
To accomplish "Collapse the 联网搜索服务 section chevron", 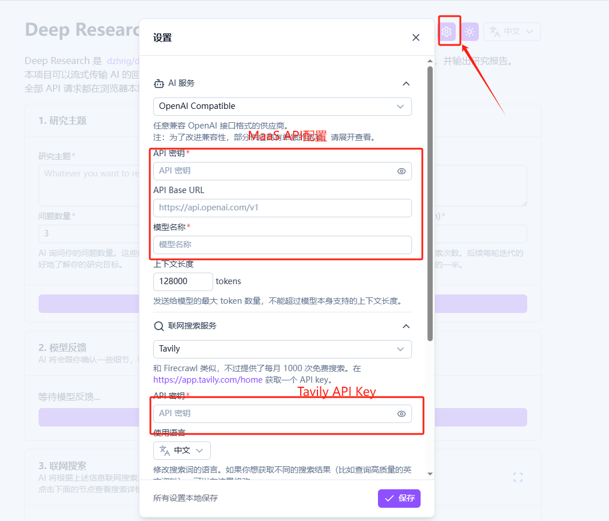I will (x=406, y=326).
